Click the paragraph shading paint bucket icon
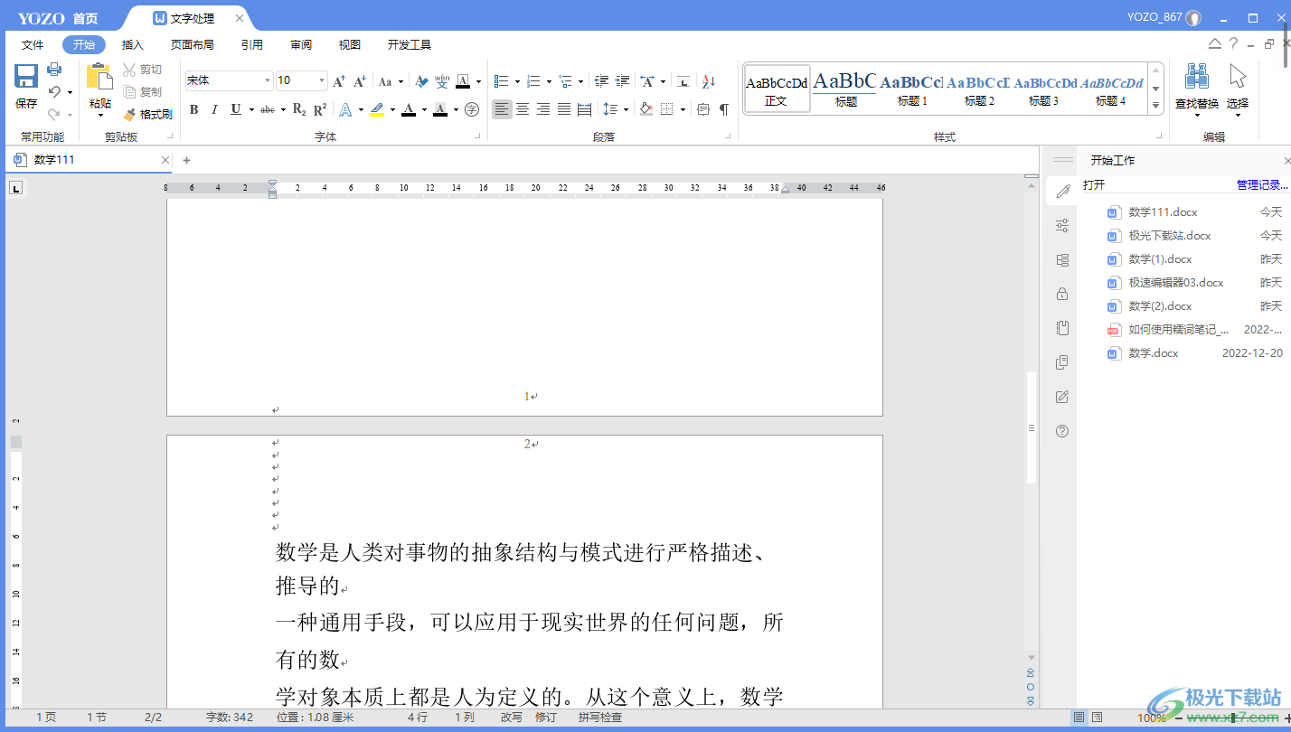Viewport: 1291px width, 732px height. 645,109
